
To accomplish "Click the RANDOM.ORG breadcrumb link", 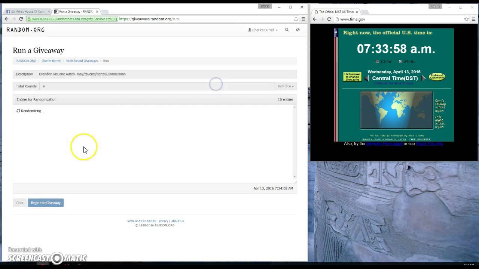I will tap(26, 61).
